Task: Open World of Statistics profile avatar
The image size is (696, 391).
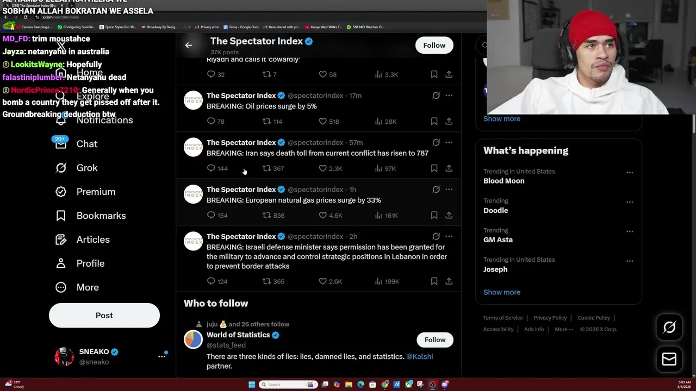Action: point(193,339)
